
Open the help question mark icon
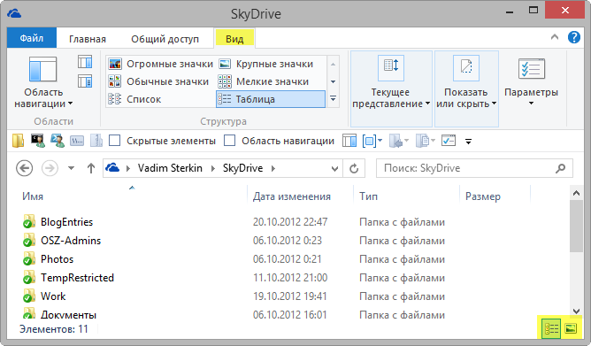[573, 37]
